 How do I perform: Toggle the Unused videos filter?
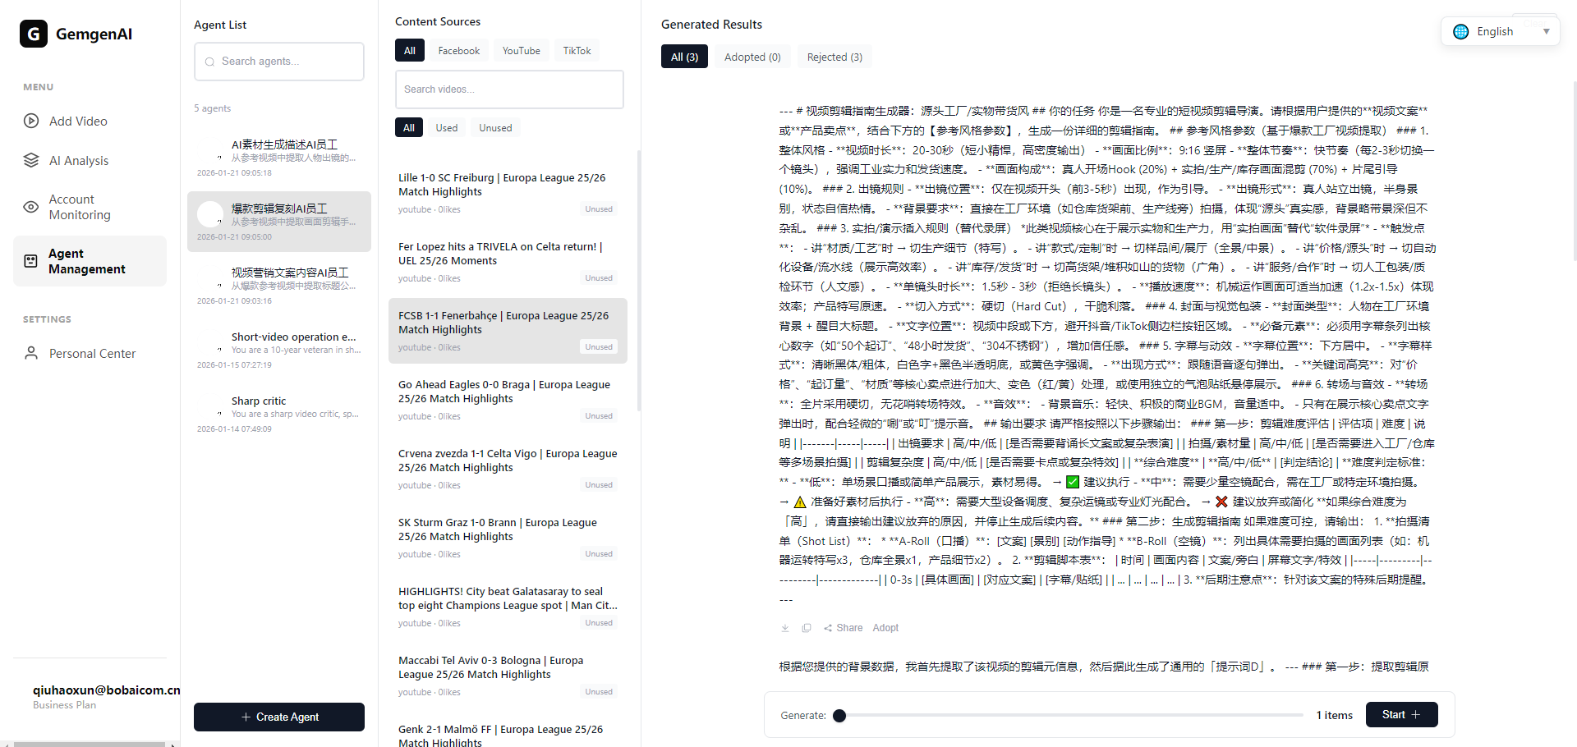tap(494, 127)
